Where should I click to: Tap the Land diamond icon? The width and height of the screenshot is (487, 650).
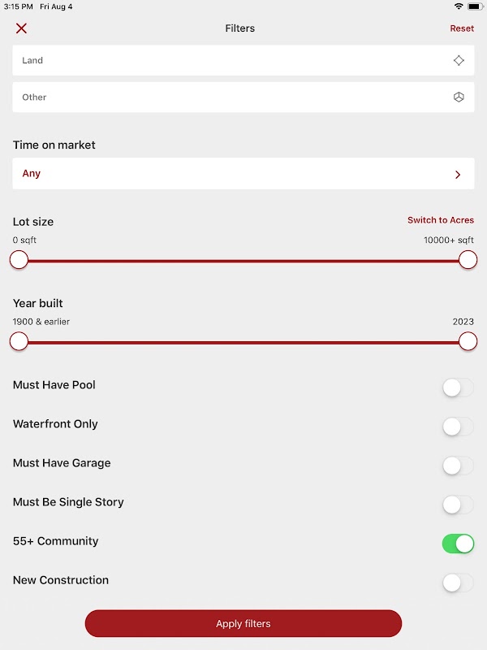point(459,60)
